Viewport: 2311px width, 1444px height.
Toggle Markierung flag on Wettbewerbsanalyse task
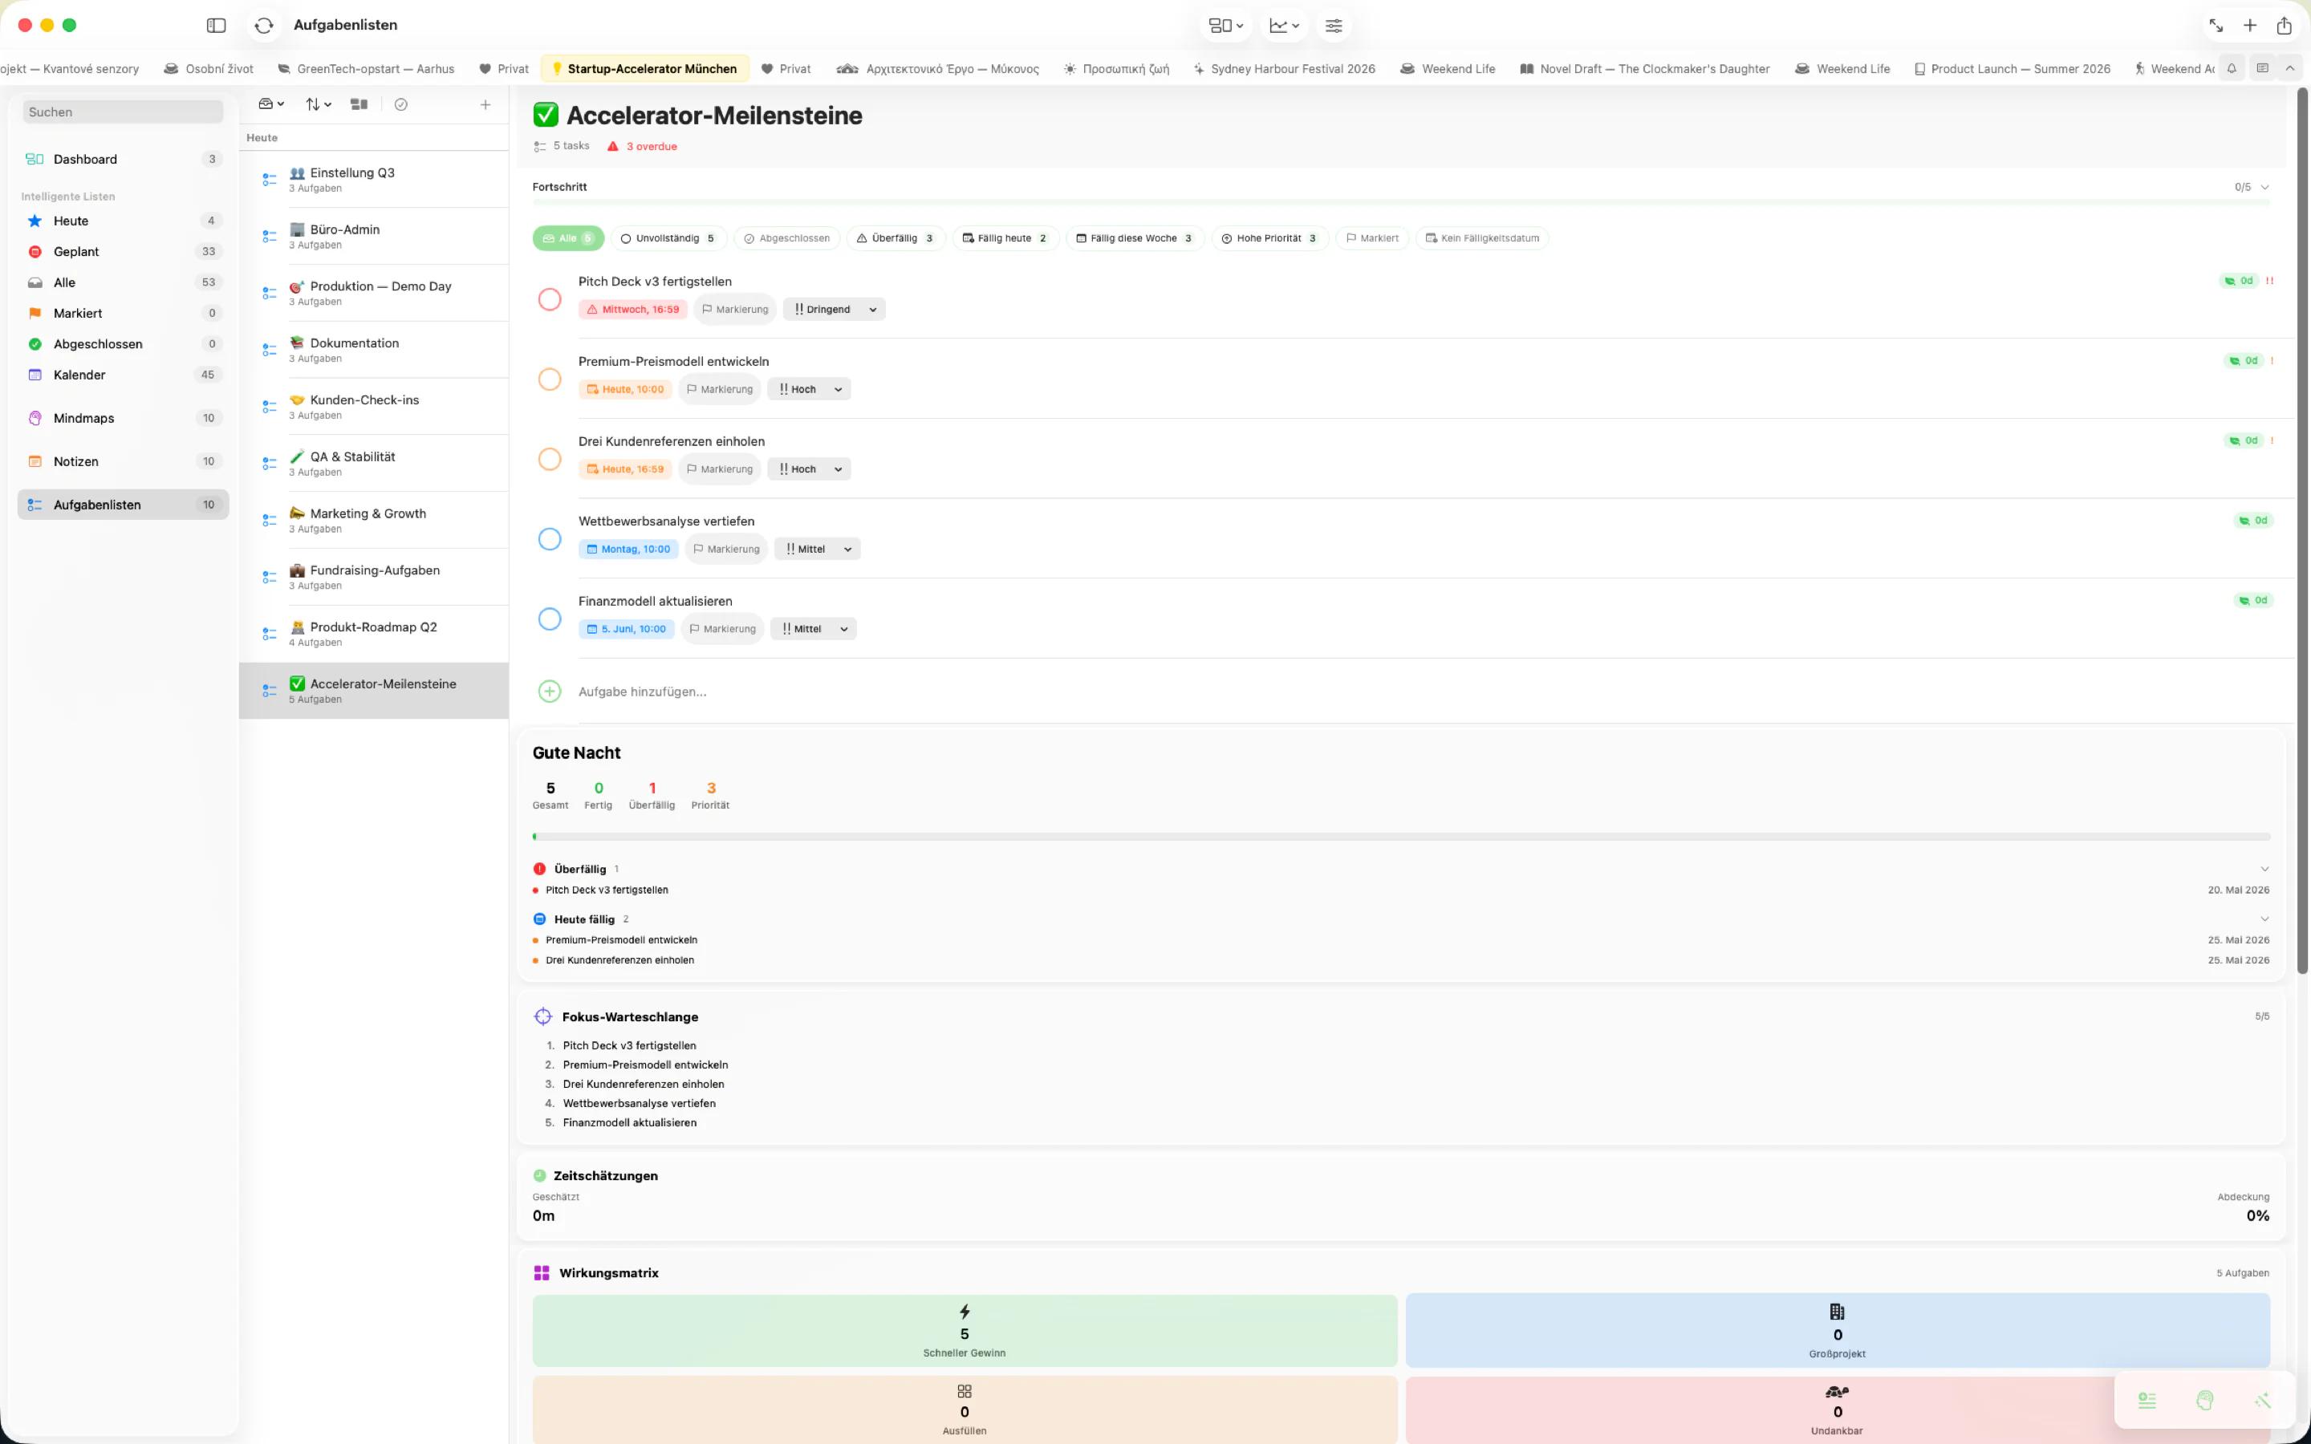coord(725,550)
